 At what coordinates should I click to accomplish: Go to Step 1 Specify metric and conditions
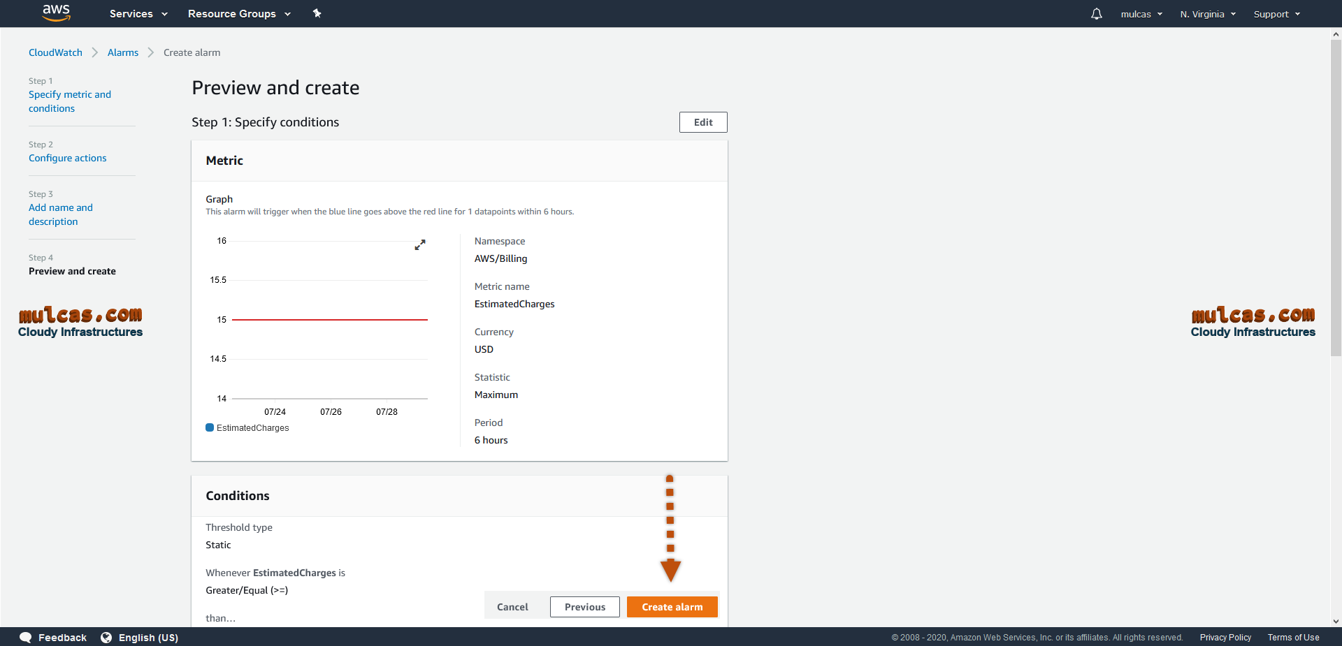[69, 101]
